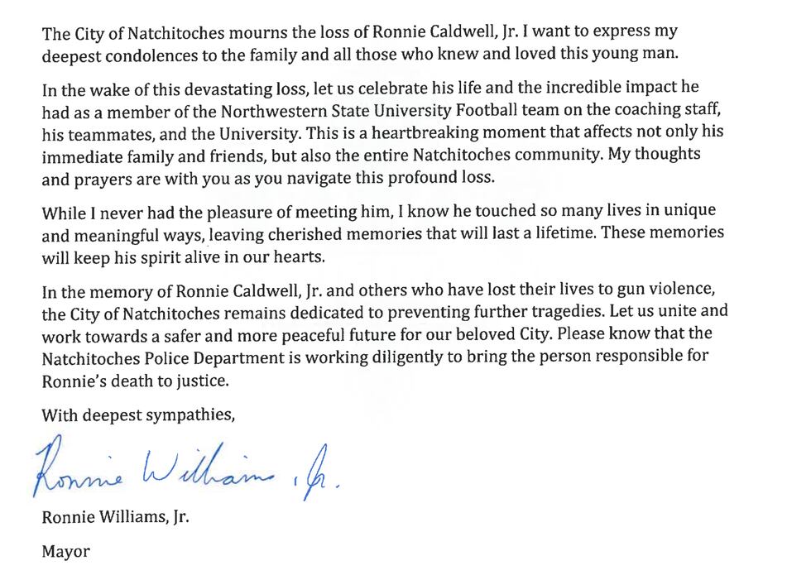Click 'Natchitoches Police Department' in the last paragraph
The height and width of the screenshot is (575, 811).
[x=163, y=358]
